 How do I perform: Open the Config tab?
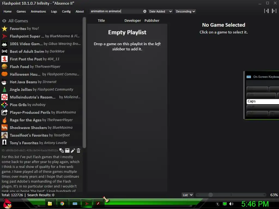point(66,11)
